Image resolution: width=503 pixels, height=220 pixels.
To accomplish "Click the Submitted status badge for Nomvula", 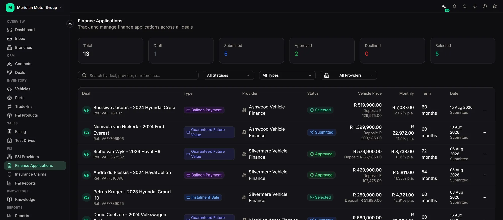I will 322,132.
